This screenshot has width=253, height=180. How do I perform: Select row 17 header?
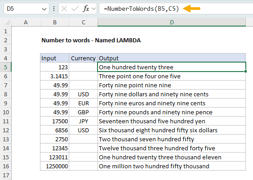click(x=6, y=175)
